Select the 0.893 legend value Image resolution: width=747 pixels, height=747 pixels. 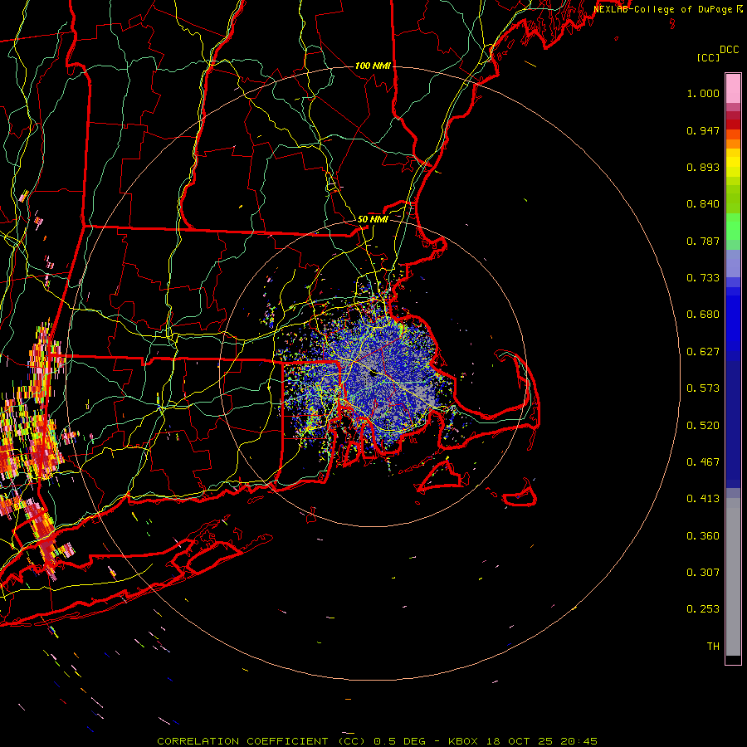tap(703, 167)
